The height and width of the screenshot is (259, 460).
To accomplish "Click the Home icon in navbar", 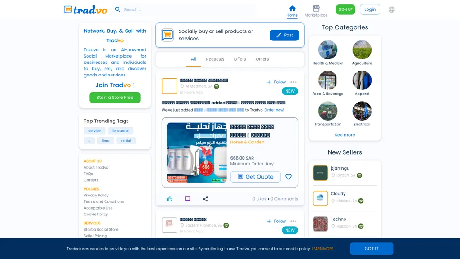I will (x=292, y=9).
